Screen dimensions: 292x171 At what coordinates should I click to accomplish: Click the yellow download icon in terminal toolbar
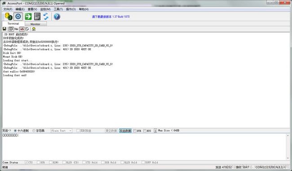(34, 29)
